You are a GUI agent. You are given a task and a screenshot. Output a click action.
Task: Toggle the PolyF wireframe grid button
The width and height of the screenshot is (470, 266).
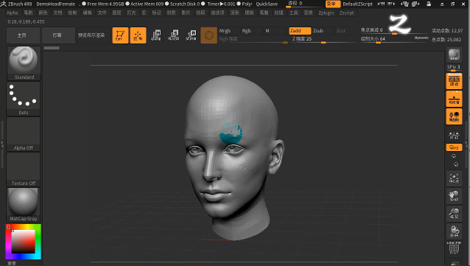coord(454,248)
